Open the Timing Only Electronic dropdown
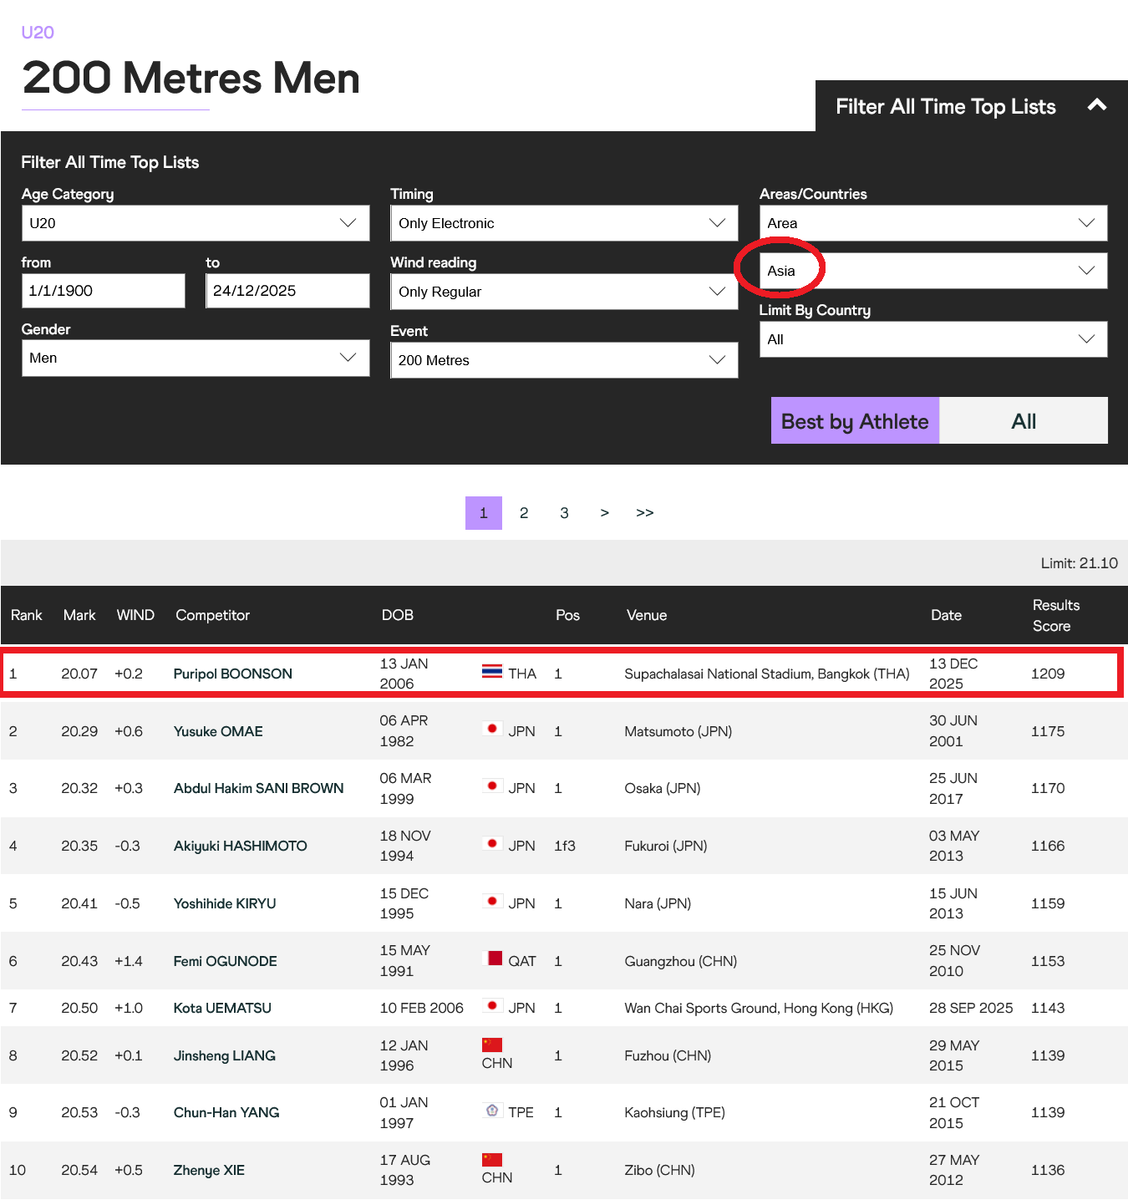Screen dimensions: 1128x1200 point(564,223)
